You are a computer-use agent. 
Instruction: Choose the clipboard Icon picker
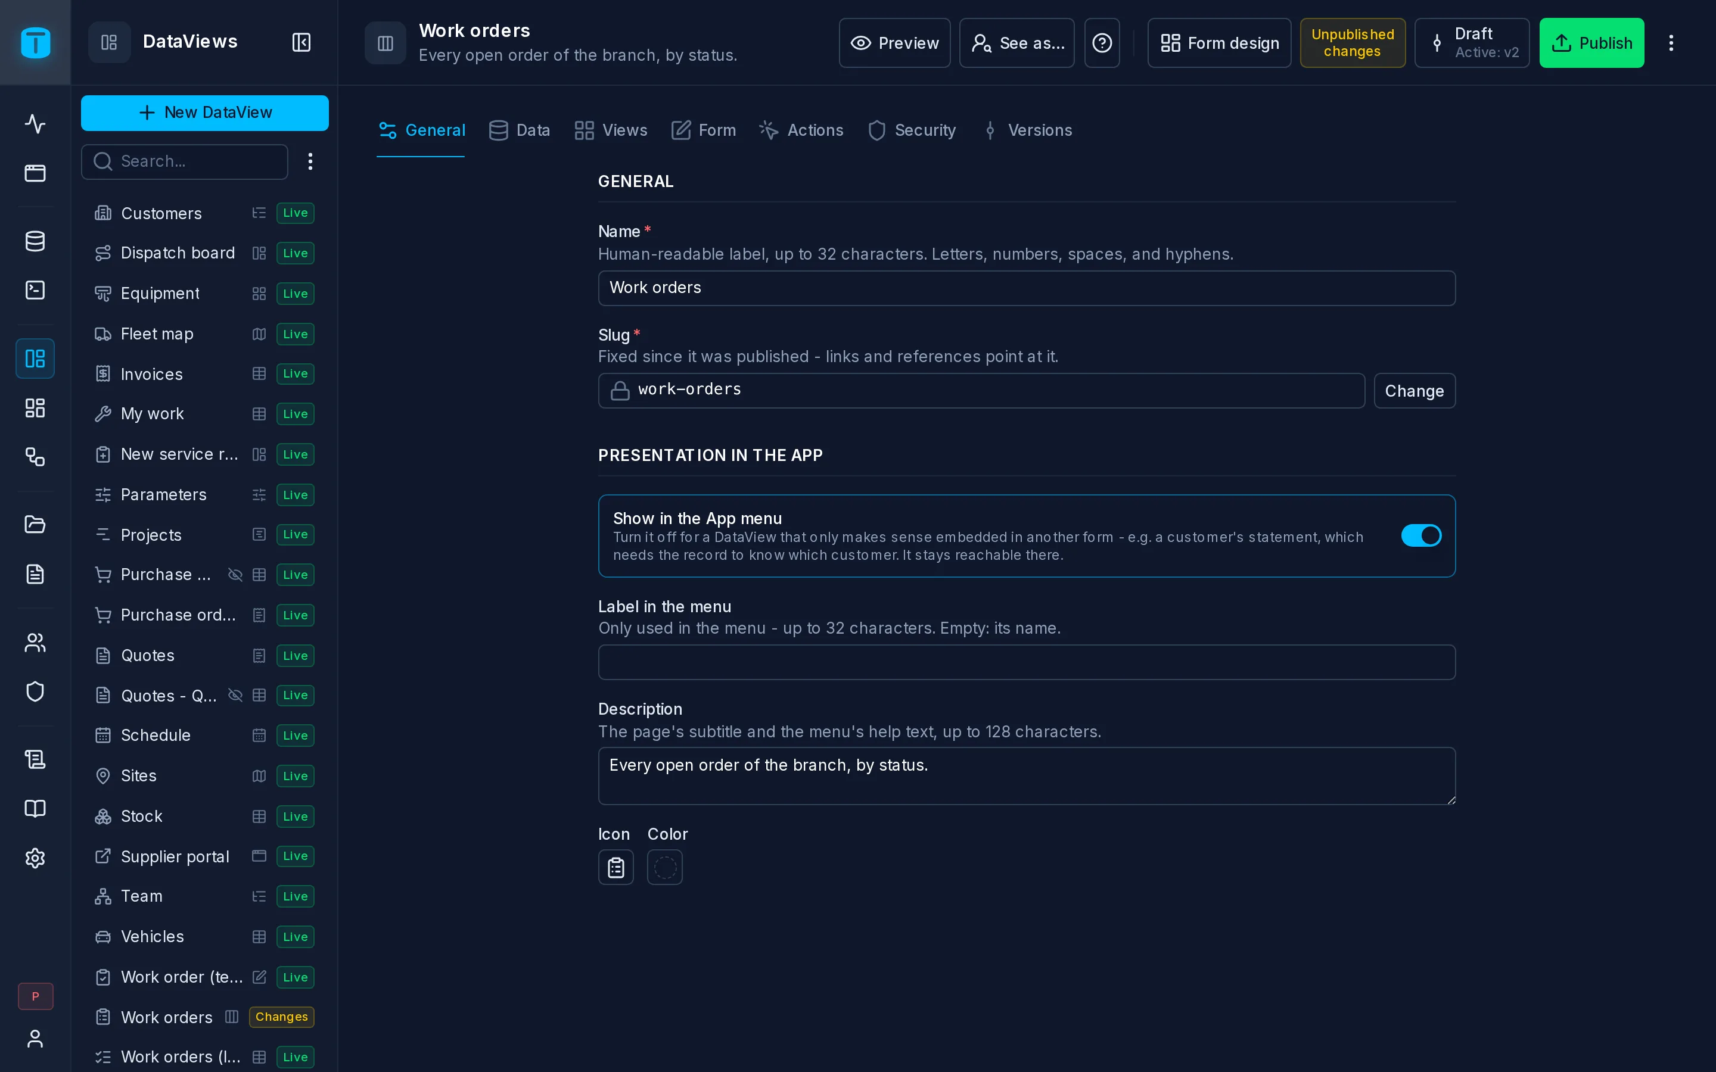pos(615,867)
